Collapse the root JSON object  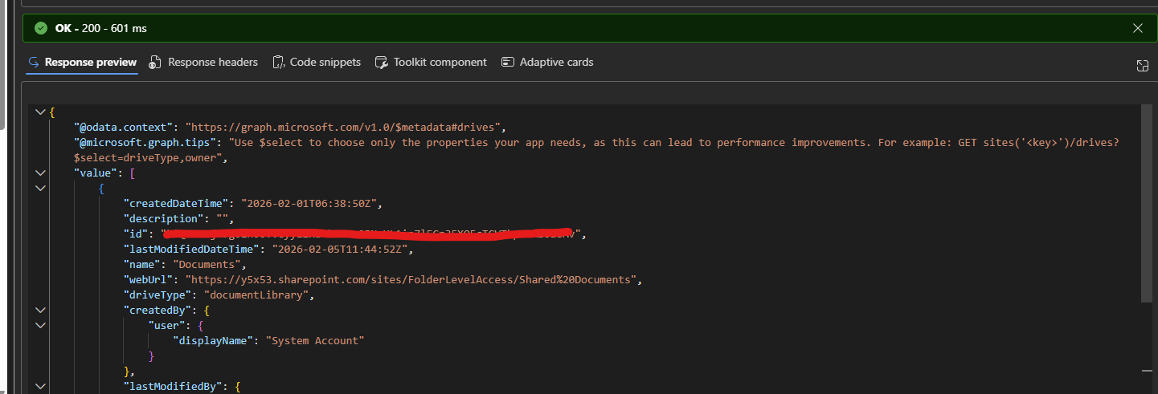click(40, 112)
